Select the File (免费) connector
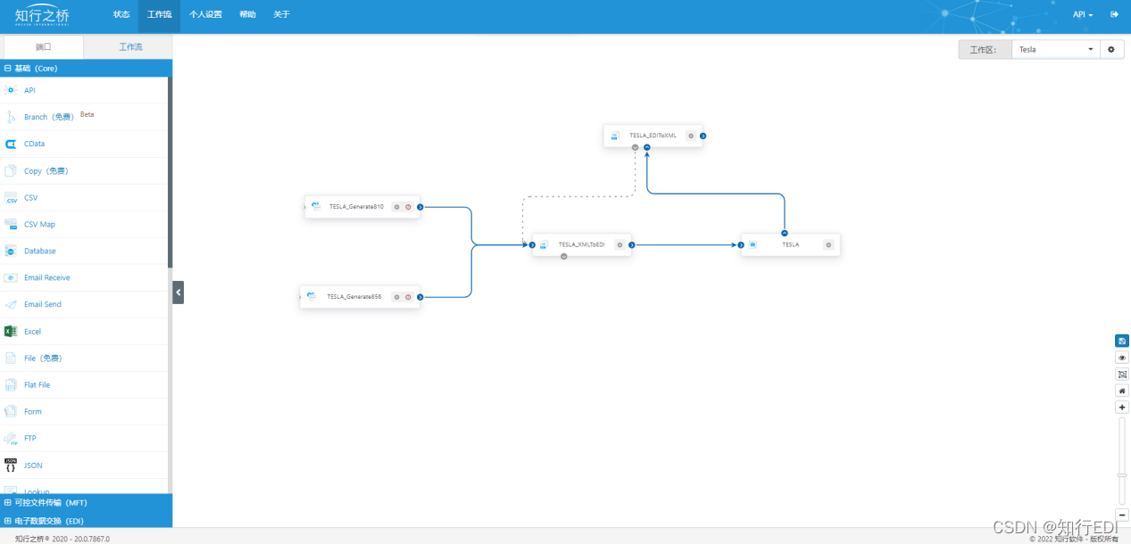 (84, 358)
